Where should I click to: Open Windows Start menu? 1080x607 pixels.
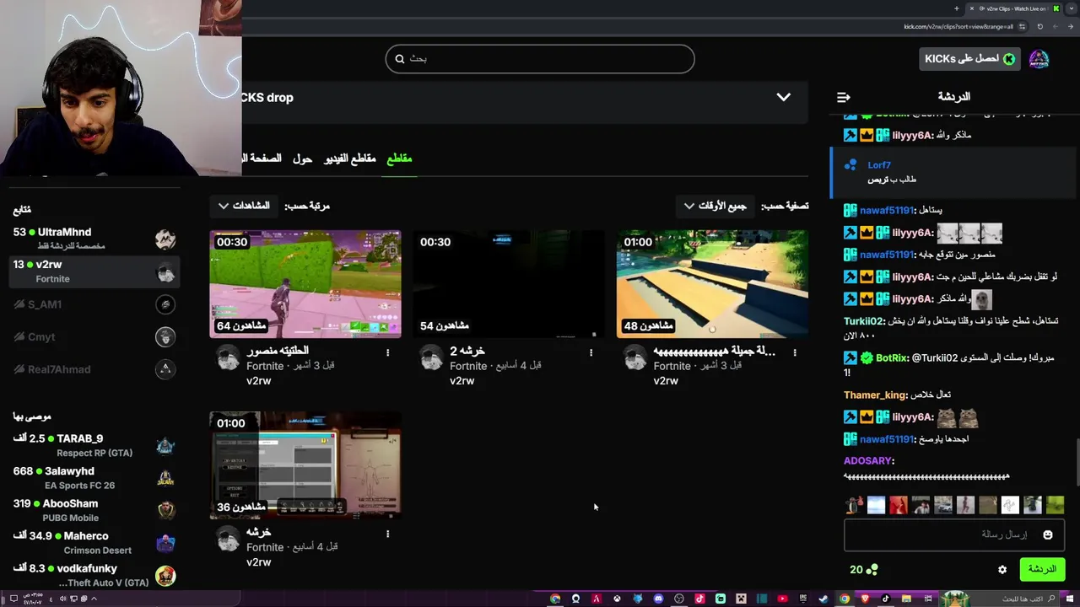pos(1069,599)
